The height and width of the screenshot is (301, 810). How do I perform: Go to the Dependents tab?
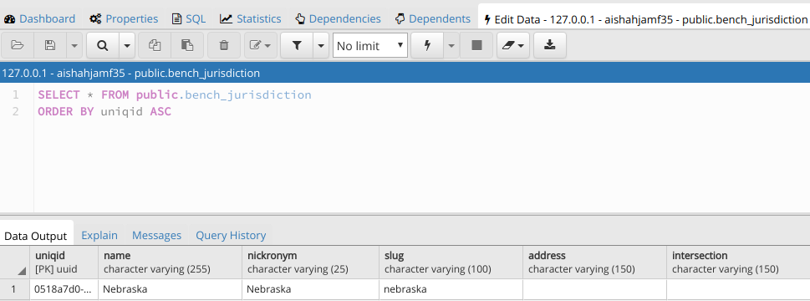tap(433, 19)
